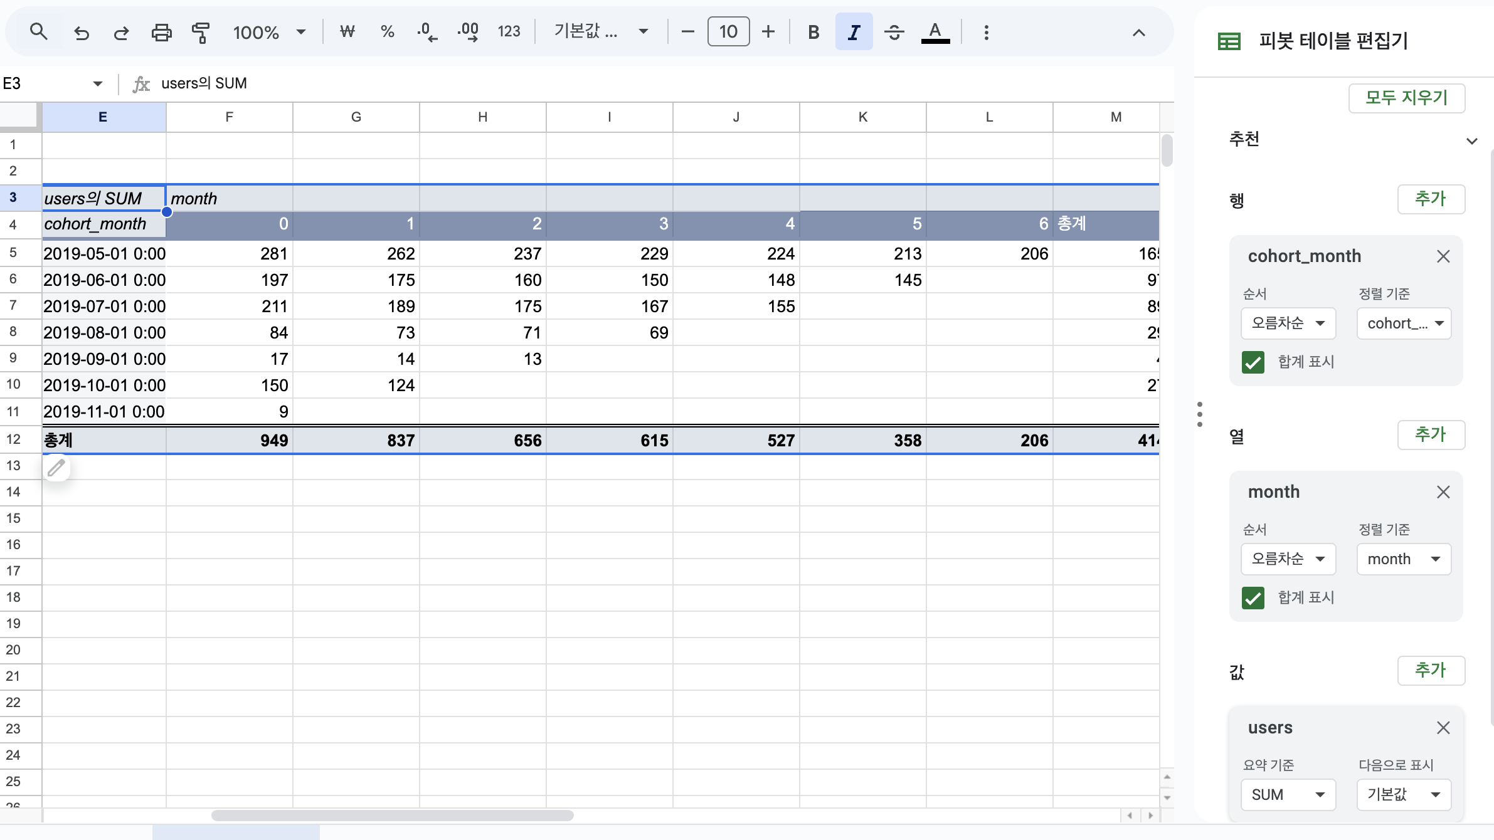Click the print icon

coord(161,32)
